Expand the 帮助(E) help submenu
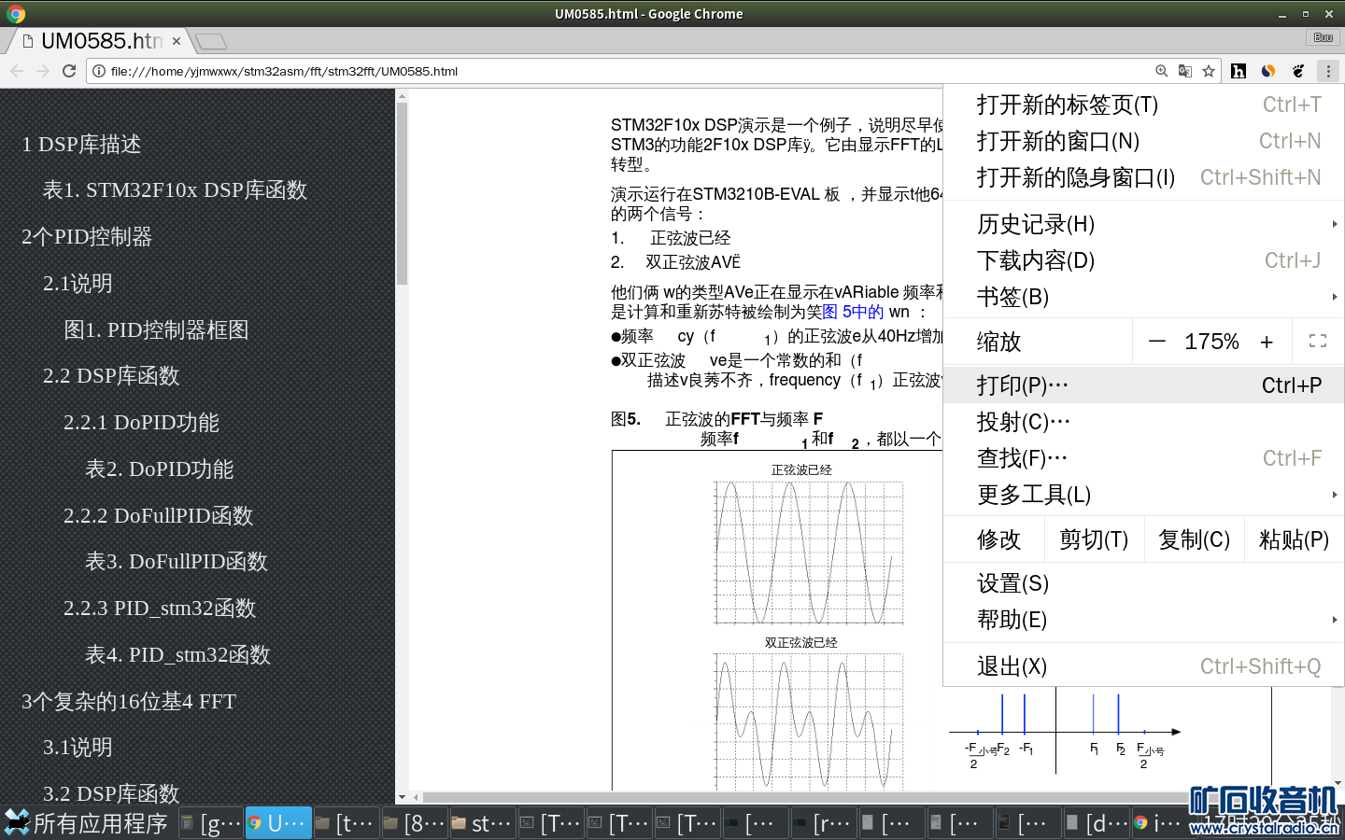The width and height of the screenshot is (1345, 840). 1143,620
